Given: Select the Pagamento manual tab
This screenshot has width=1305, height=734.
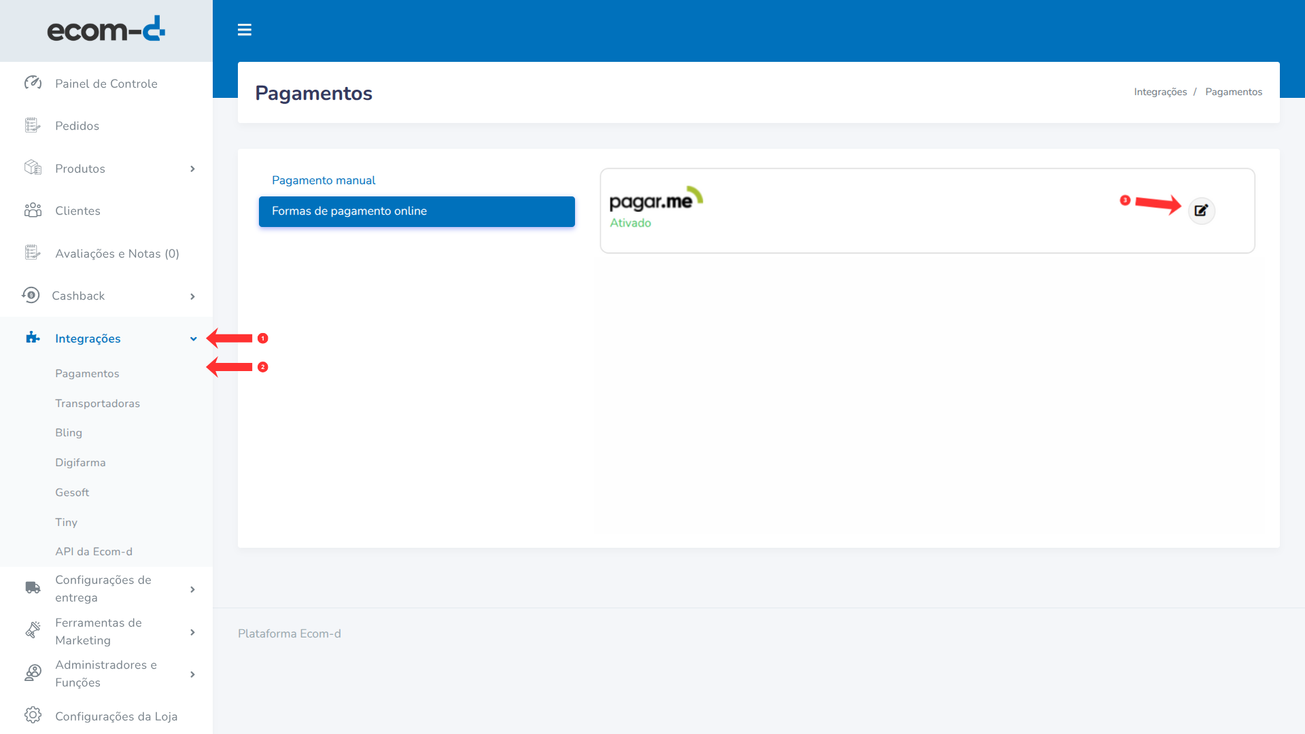Looking at the screenshot, I should (x=324, y=180).
